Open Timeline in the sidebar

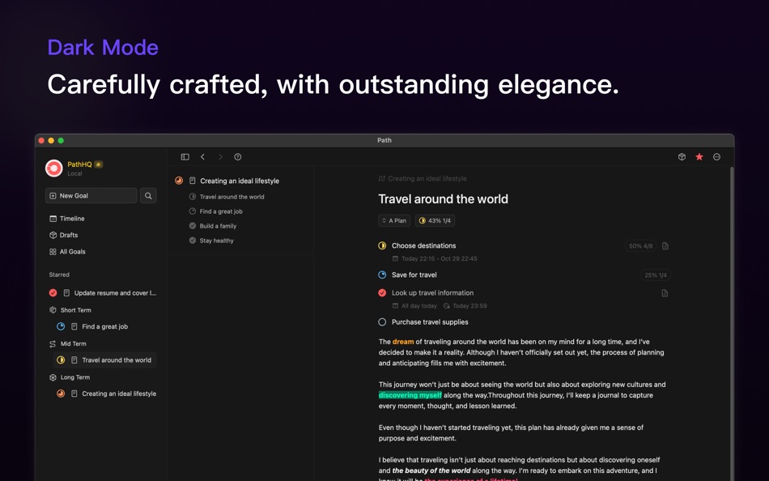(71, 219)
